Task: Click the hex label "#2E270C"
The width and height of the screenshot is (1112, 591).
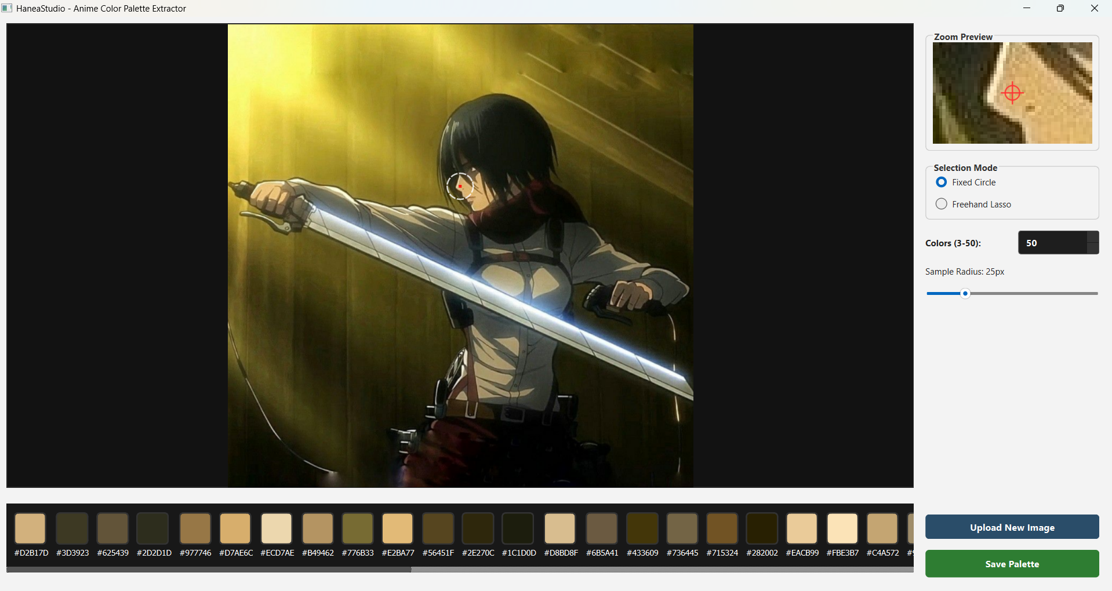Action: pyautogui.click(x=478, y=553)
